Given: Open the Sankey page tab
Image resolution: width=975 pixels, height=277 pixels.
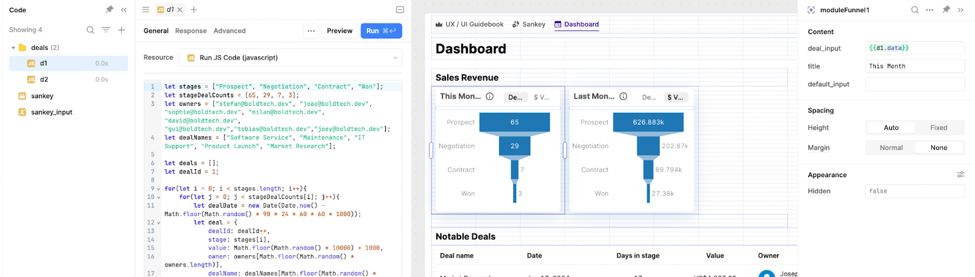Looking at the screenshot, I should pos(529,24).
